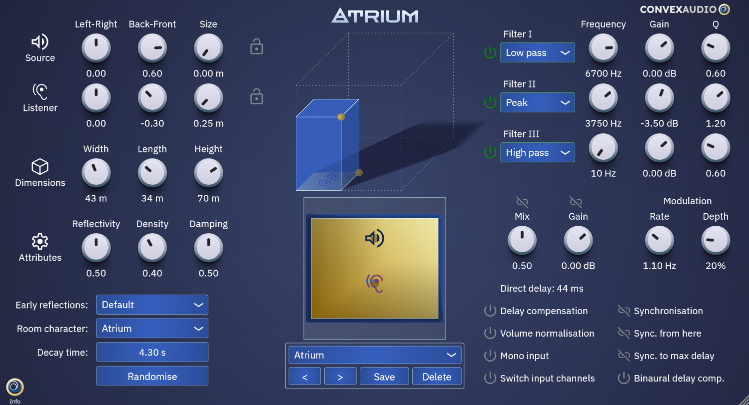This screenshot has width=749, height=405.
Task: Click the Convex Audio logo icon
Action: click(724, 9)
